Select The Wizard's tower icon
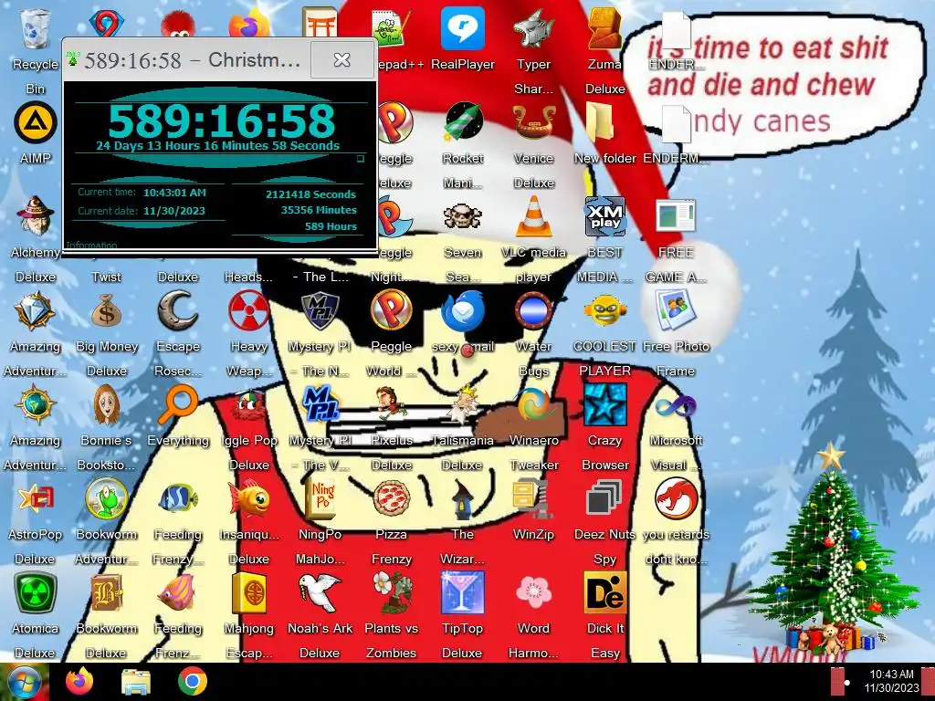 (463, 498)
